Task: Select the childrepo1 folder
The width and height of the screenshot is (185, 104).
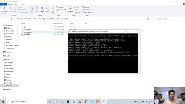Action: (27, 29)
